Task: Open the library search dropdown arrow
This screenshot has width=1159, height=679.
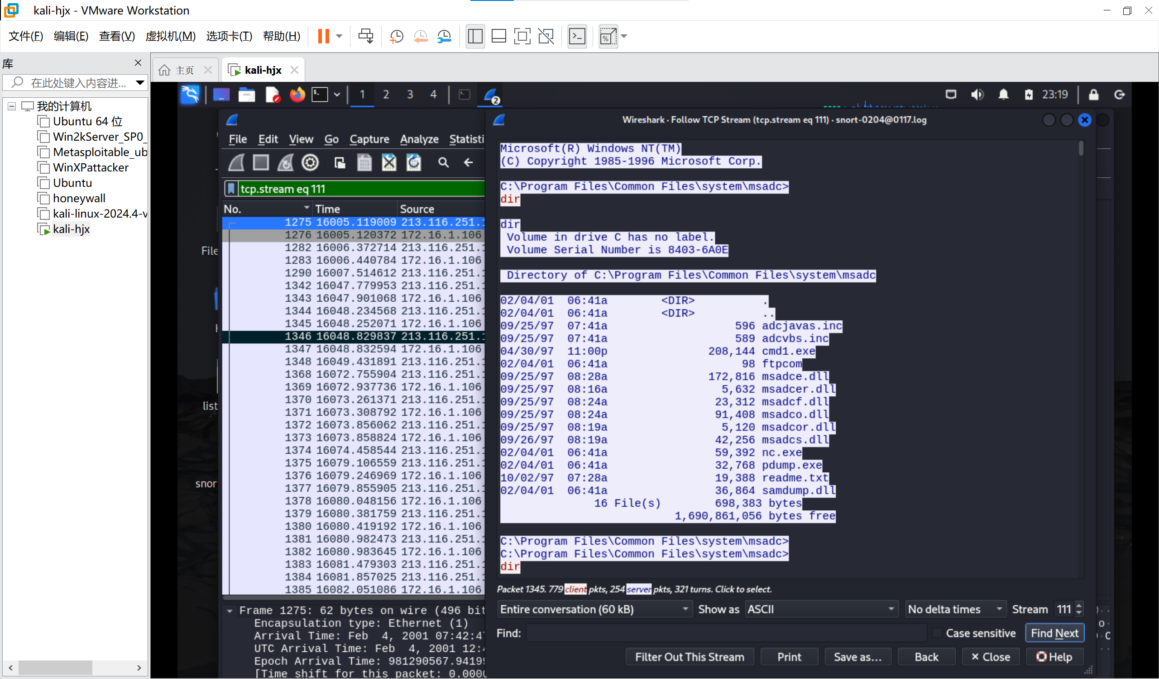Action: (x=140, y=83)
